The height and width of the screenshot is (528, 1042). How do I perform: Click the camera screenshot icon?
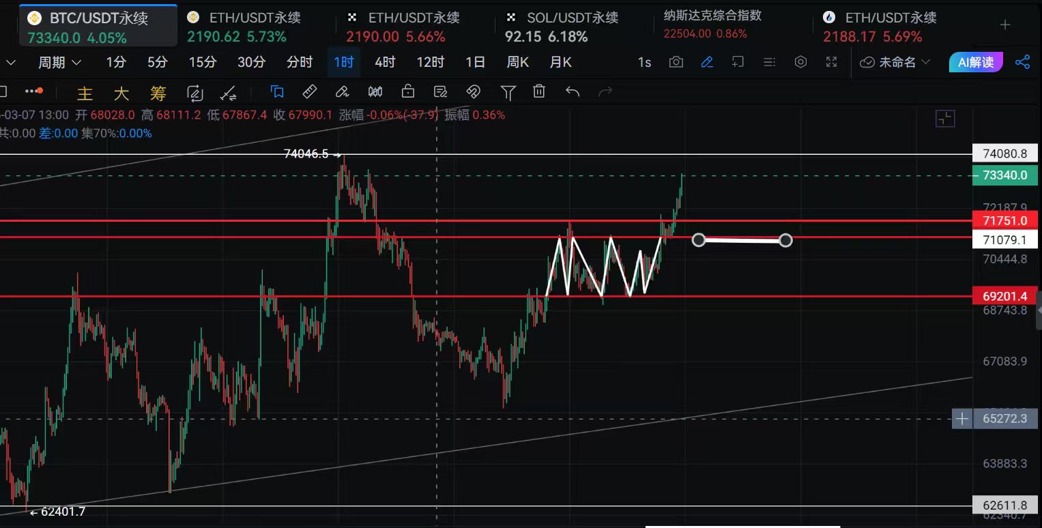pyautogui.click(x=676, y=63)
